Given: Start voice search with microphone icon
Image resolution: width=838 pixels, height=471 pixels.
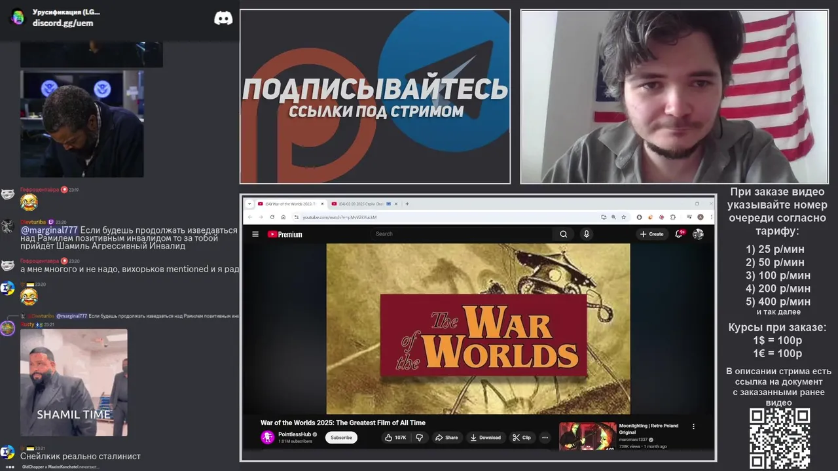Looking at the screenshot, I should [x=586, y=234].
